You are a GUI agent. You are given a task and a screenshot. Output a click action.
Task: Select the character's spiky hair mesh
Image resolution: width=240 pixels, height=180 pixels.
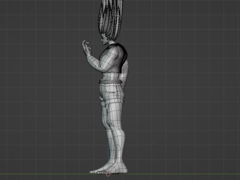tap(111, 20)
